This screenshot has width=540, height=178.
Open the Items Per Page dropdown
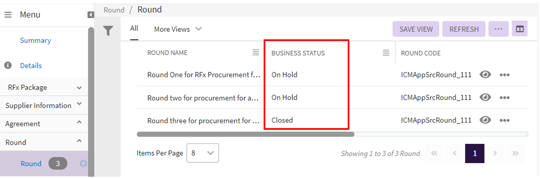pos(202,153)
